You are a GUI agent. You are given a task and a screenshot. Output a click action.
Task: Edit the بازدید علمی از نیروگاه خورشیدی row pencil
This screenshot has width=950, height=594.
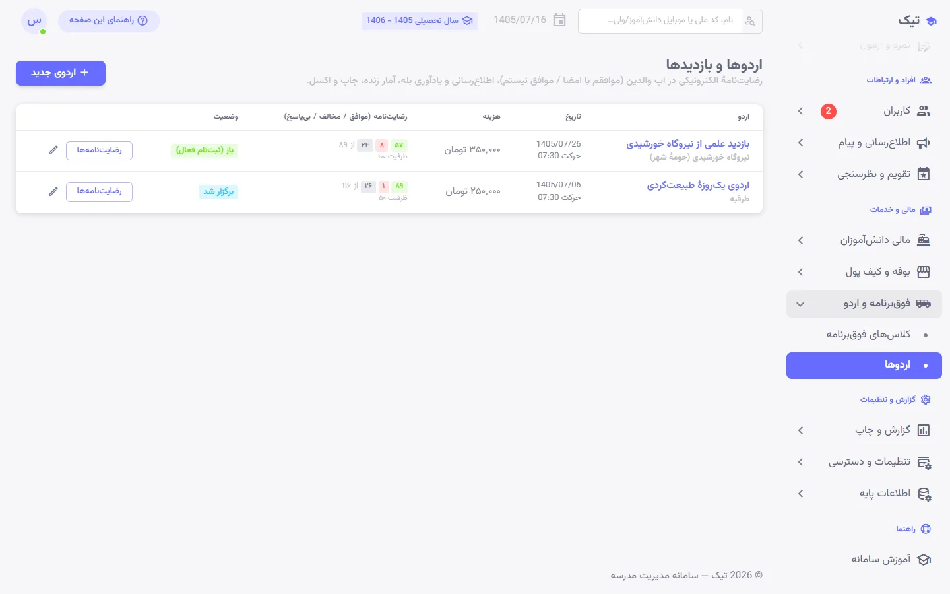coord(53,150)
